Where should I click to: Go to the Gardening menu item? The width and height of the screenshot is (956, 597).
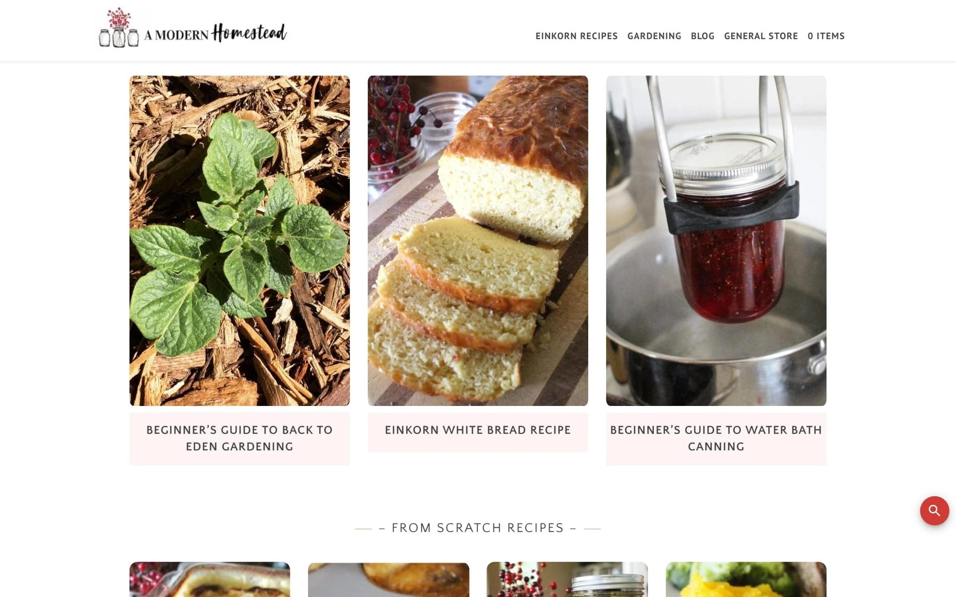(x=654, y=36)
